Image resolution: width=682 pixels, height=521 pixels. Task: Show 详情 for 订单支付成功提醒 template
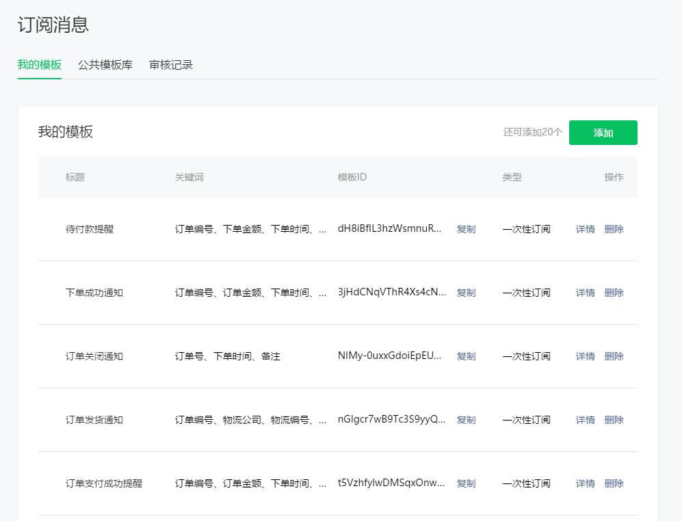tap(585, 483)
